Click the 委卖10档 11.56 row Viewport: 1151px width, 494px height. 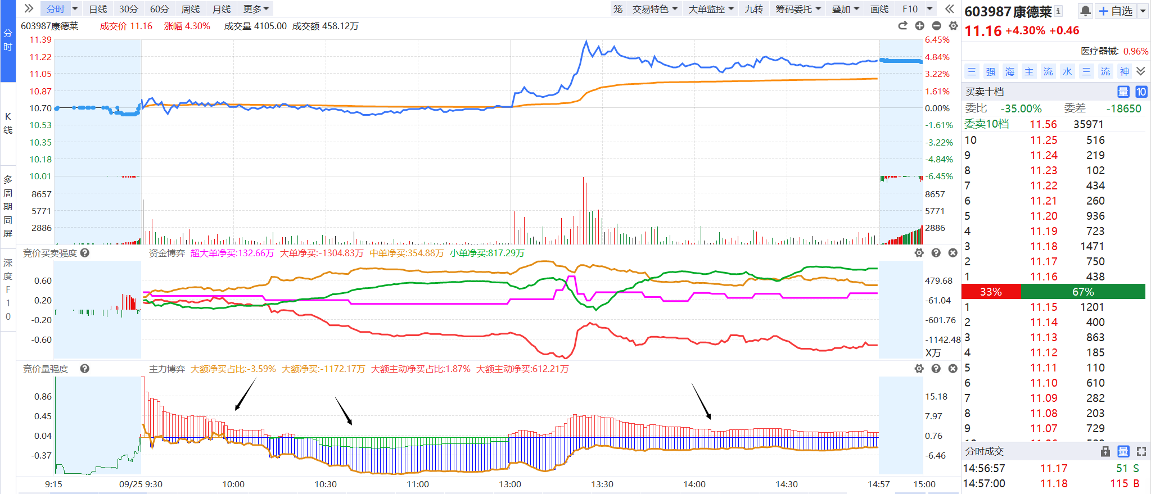point(1054,124)
